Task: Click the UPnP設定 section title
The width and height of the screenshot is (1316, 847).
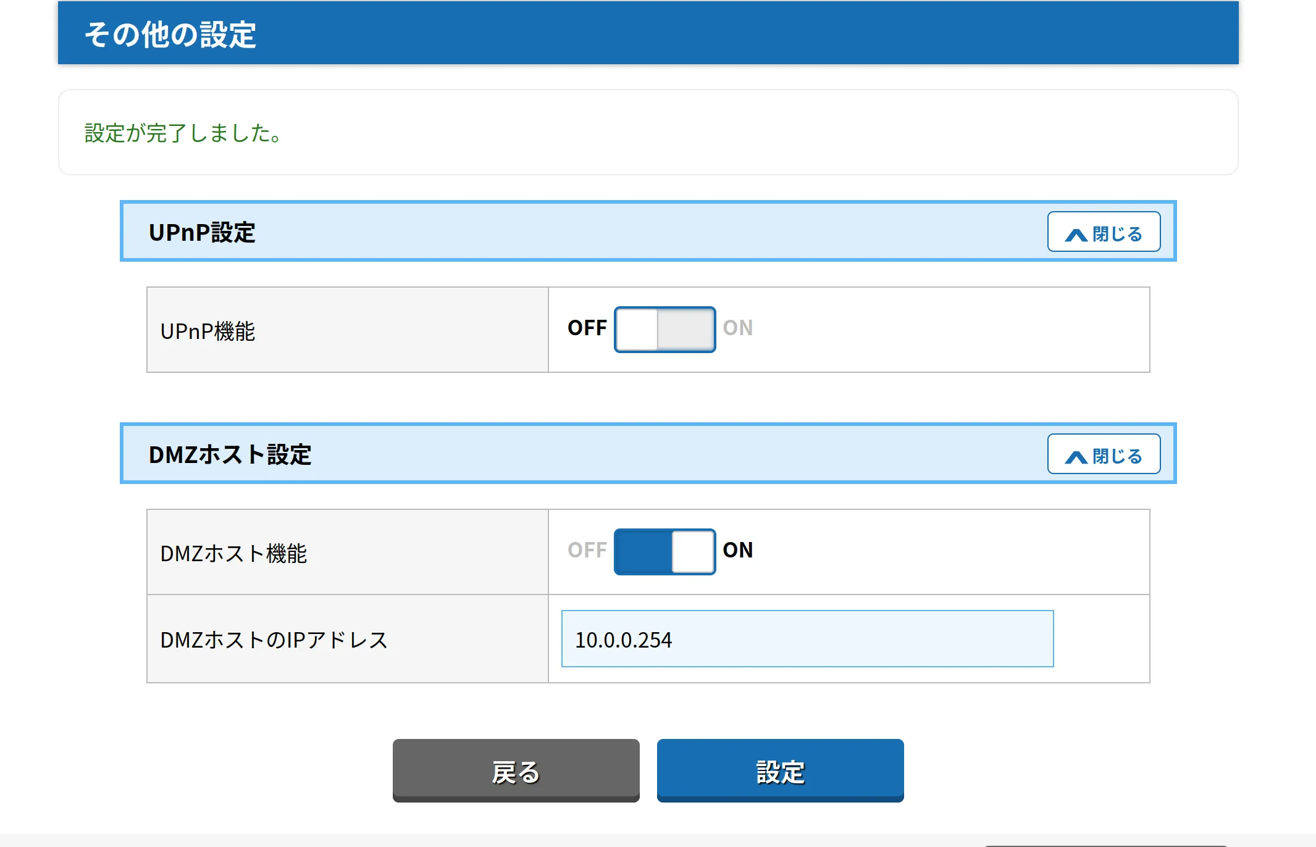Action: 202,233
